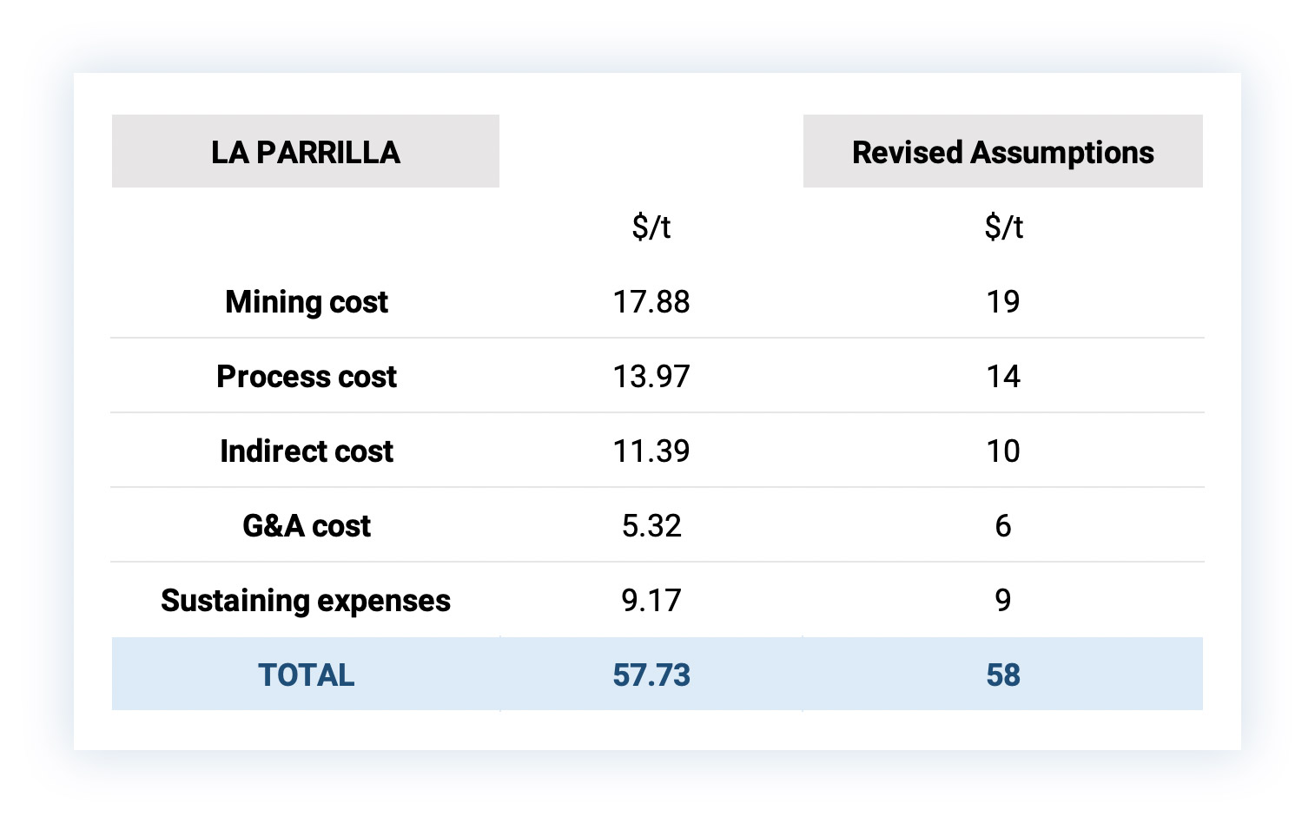Click the 17.88 mining cost value
Viewport: 1315px width, 823px height.
coord(651,302)
